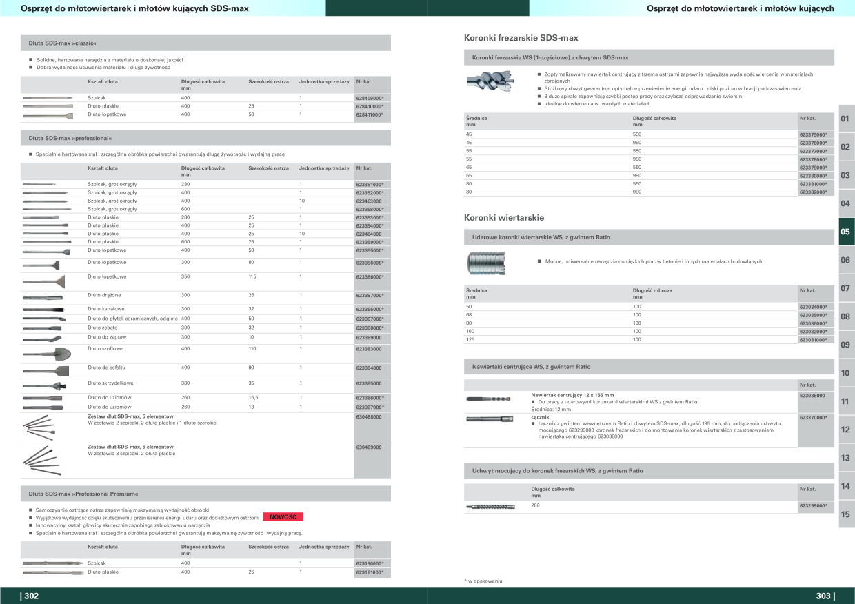Screen dimensions: 855x604
Task: Click catalog number 623382000*
Action: pos(814,192)
